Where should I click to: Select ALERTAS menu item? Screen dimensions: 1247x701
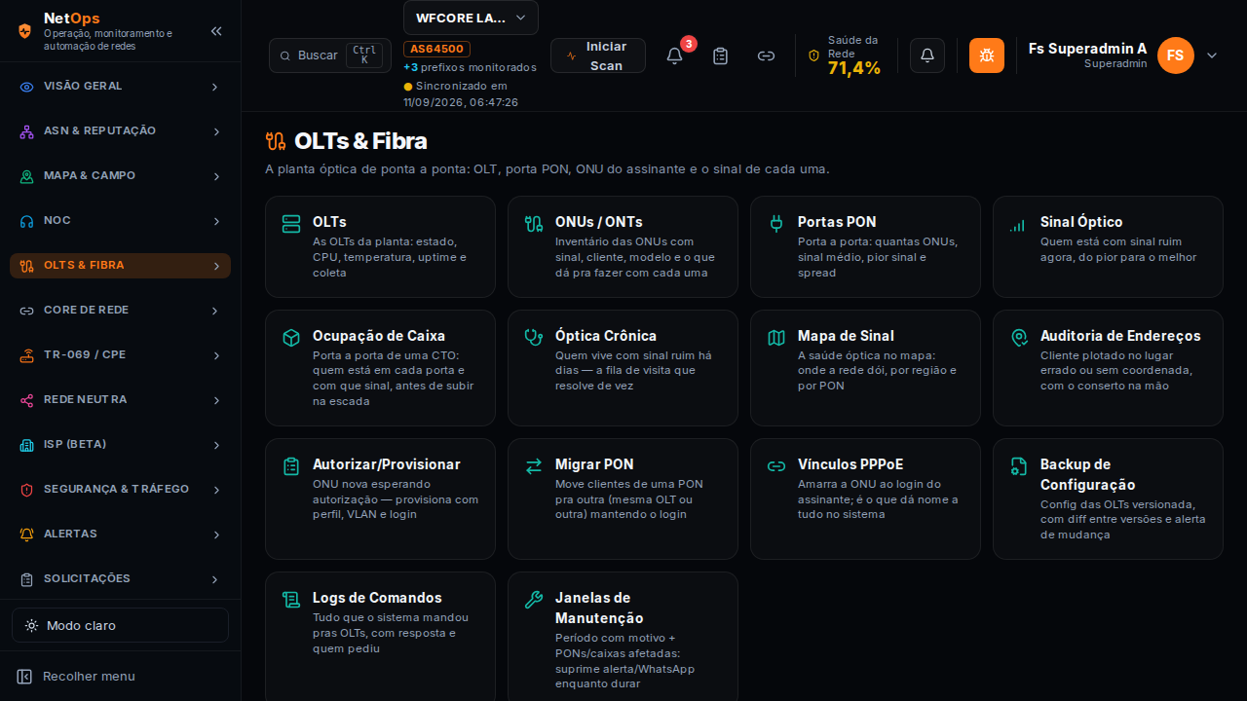tap(120, 535)
